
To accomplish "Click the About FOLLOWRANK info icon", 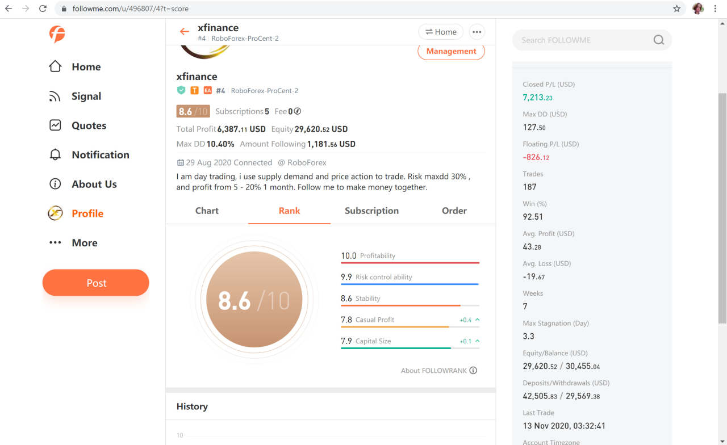I will tap(473, 371).
